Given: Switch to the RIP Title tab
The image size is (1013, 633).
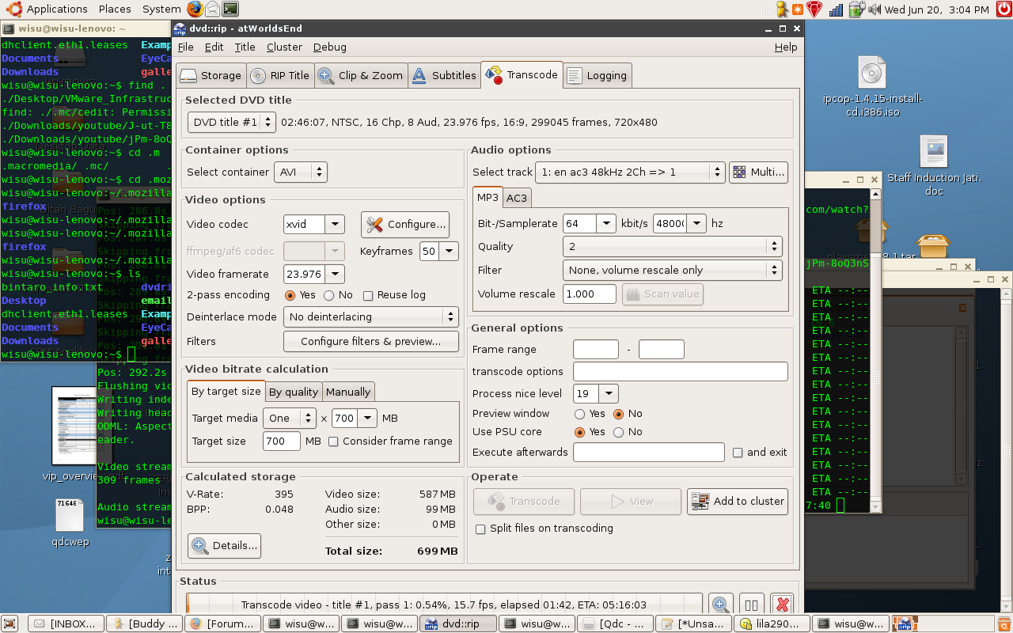Looking at the screenshot, I should [280, 76].
